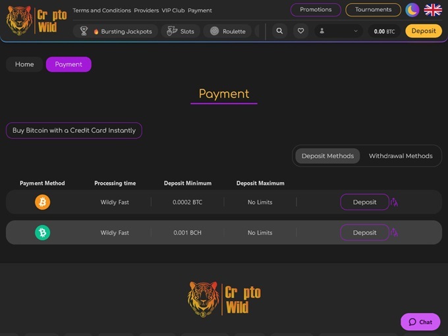The image size is (448, 336).
Task: Open favorites via the heart icon
Action: tap(300, 31)
